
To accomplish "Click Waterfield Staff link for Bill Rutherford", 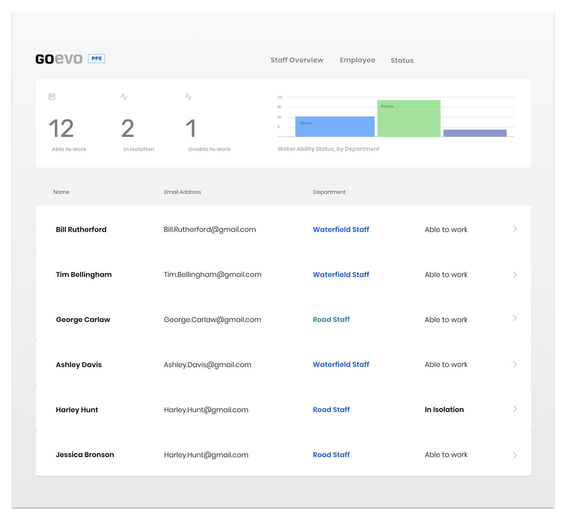I will (341, 229).
